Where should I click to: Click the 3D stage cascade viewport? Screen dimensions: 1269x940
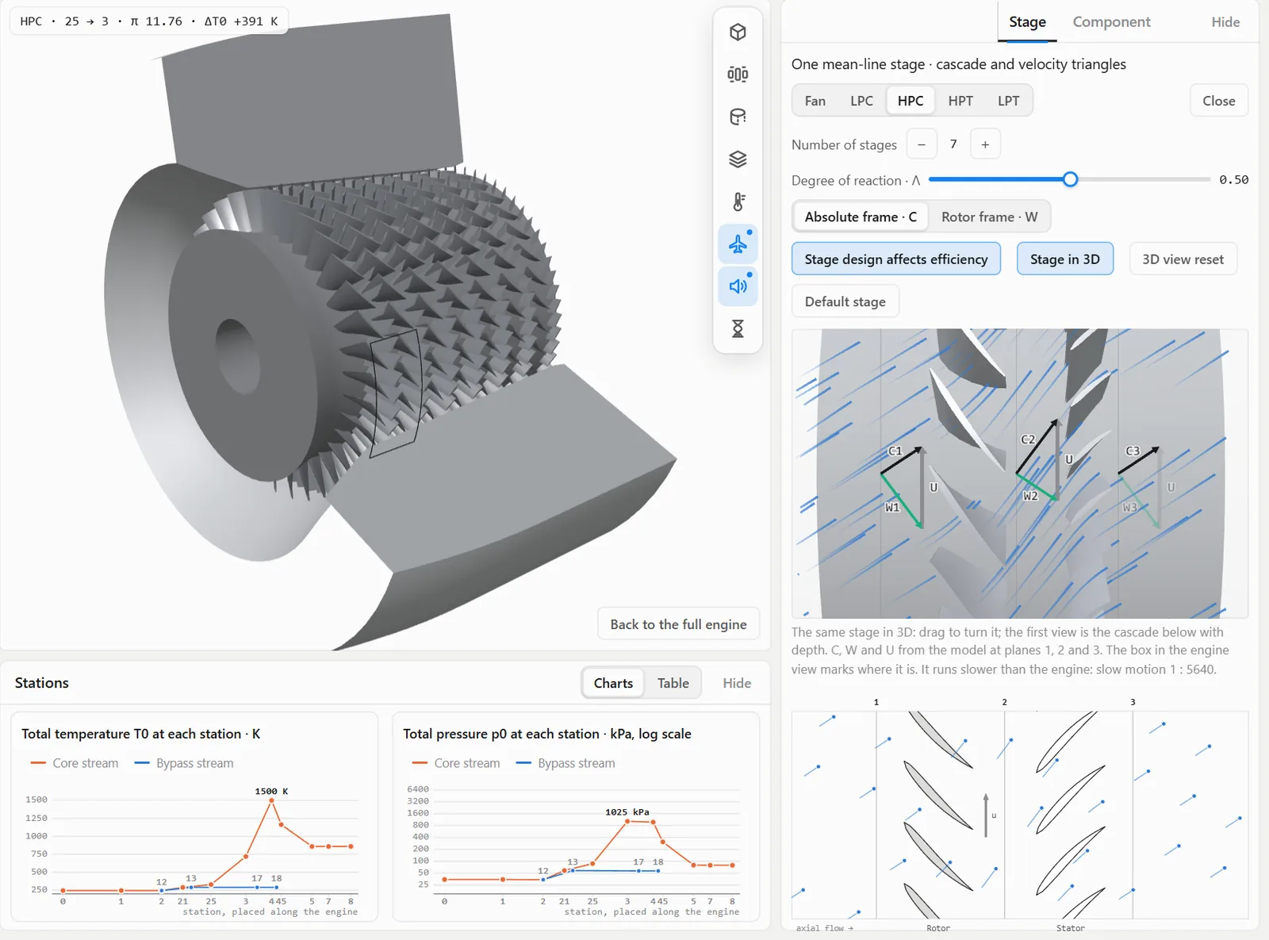(1020, 474)
